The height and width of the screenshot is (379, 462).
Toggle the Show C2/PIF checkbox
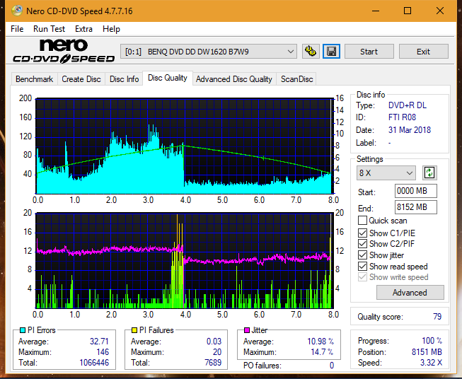pyautogui.click(x=362, y=244)
